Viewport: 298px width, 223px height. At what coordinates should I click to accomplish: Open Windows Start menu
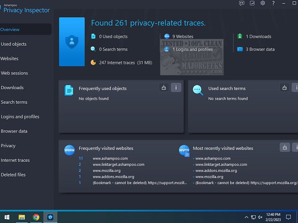point(7,217)
